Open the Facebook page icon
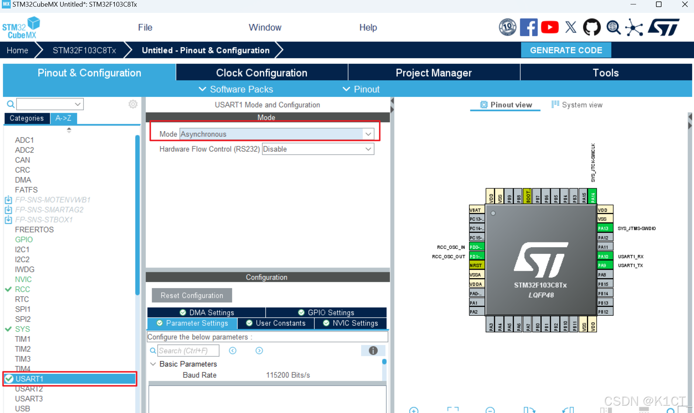The width and height of the screenshot is (694, 413). click(529, 27)
